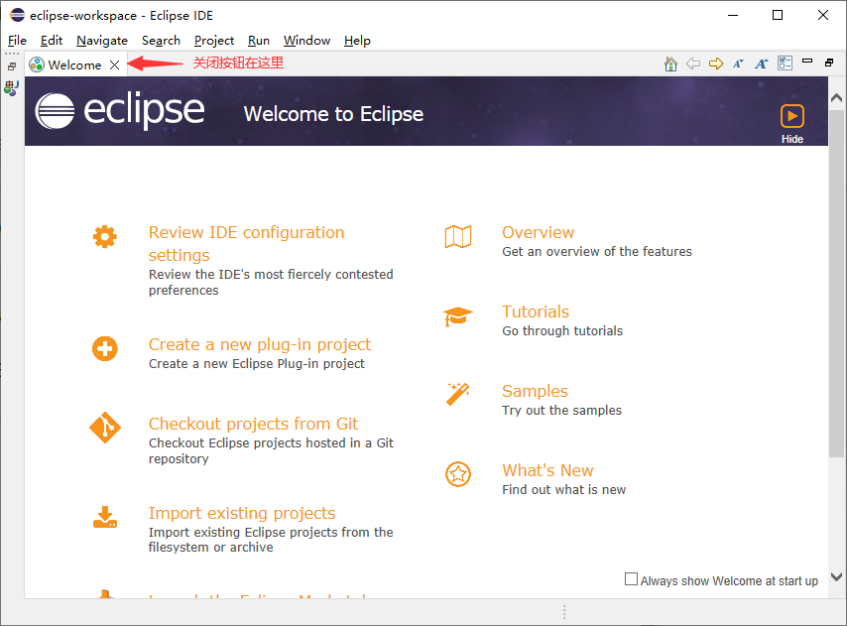Image resolution: width=847 pixels, height=626 pixels.
Task: Minimize the Welcome view using its toolbar
Action: click(x=807, y=62)
